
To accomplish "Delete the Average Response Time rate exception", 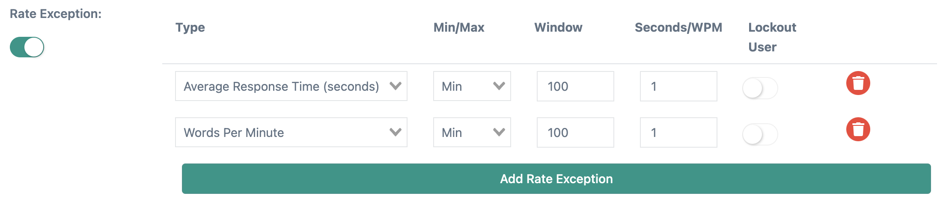I will [x=858, y=83].
